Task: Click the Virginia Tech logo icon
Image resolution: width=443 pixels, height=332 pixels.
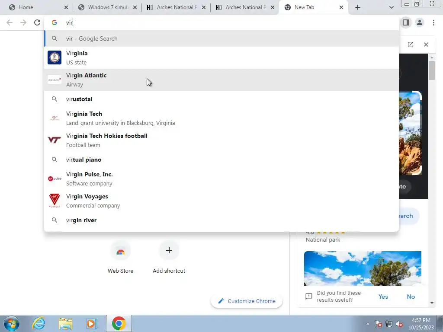Action: click(x=55, y=118)
